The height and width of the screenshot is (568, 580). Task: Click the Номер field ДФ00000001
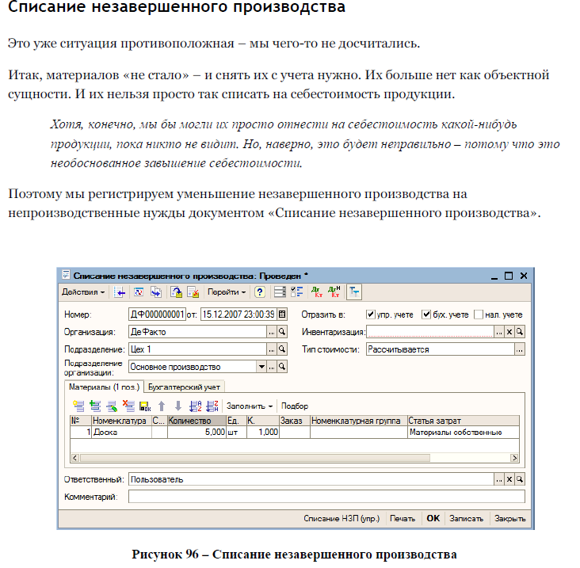[157, 314]
